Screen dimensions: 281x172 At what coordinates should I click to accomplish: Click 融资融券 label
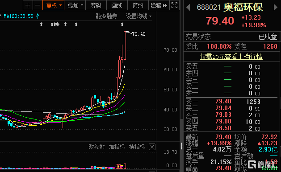click(106, 16)
